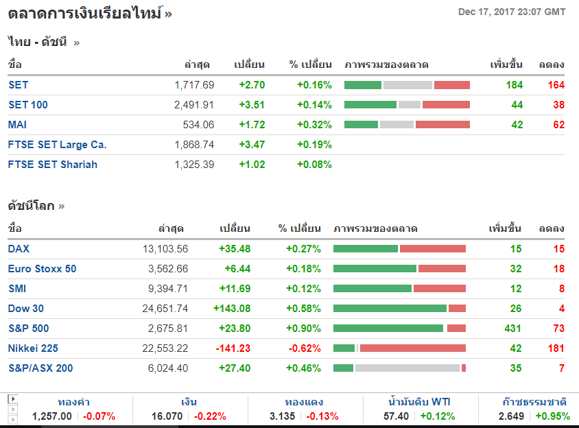Viewport: 579px width, 428px height.
Task: Open the SMI index link
Action: pos(17,289)
